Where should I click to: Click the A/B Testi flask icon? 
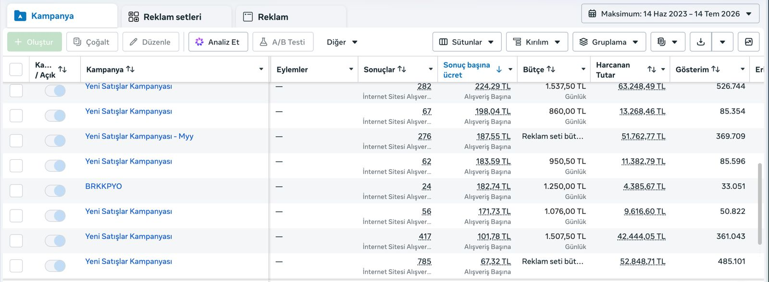[263, 42]
